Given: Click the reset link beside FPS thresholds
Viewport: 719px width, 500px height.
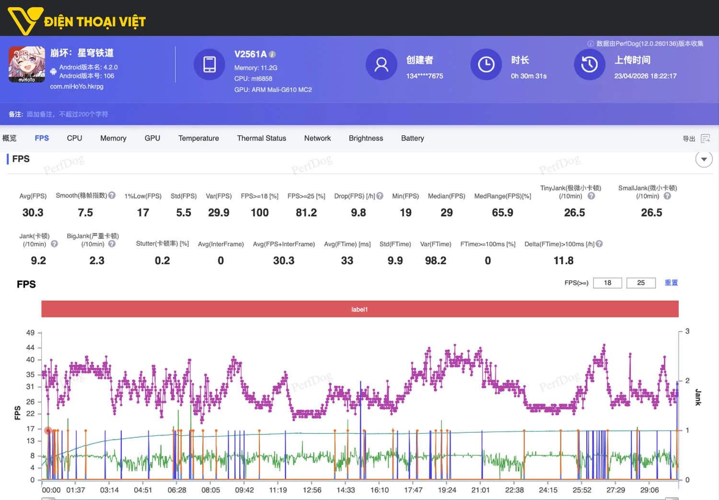Looking at the screenshot, I should (x=671, y=283).
